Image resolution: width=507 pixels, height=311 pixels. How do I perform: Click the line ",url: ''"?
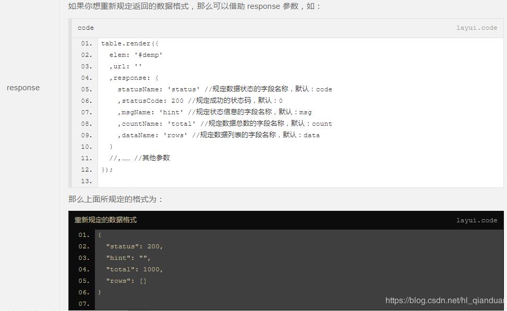(x=126, y=66)
